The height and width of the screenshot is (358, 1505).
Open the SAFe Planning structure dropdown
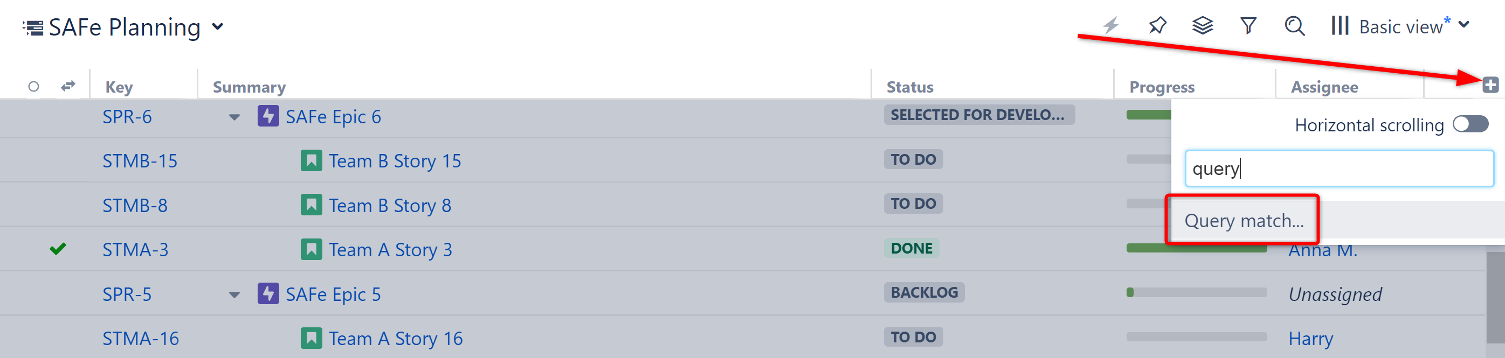217,26
